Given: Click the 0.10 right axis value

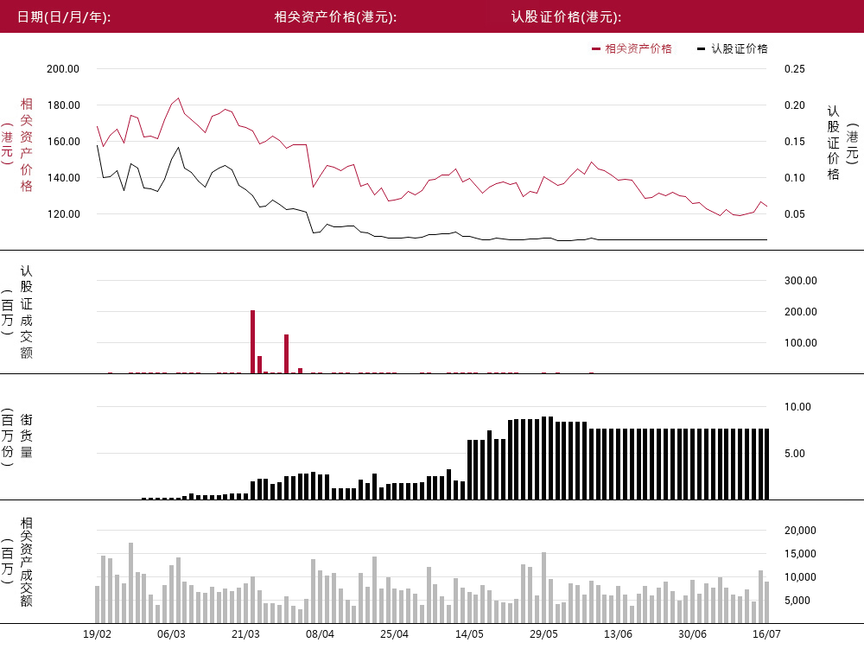Looking at the screenshot, I should [x=795, y=177].
